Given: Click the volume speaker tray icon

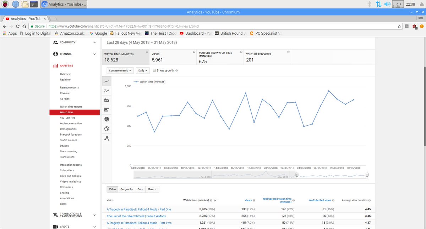Looking at the screenshot, I should click(387, 4).
